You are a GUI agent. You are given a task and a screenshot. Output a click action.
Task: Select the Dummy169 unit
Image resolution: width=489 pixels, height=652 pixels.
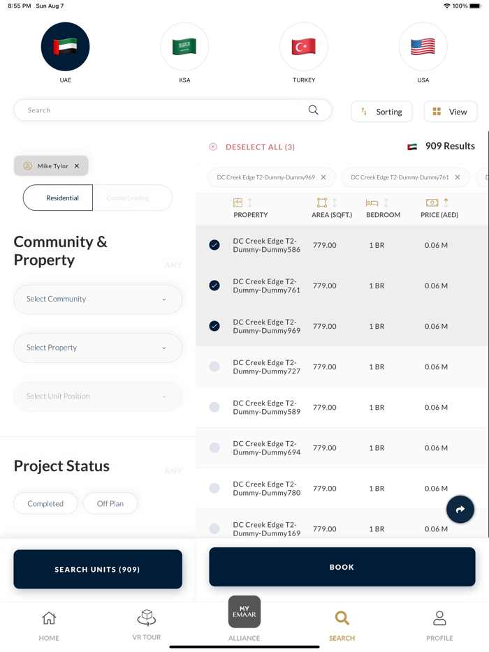pos(214,529)
